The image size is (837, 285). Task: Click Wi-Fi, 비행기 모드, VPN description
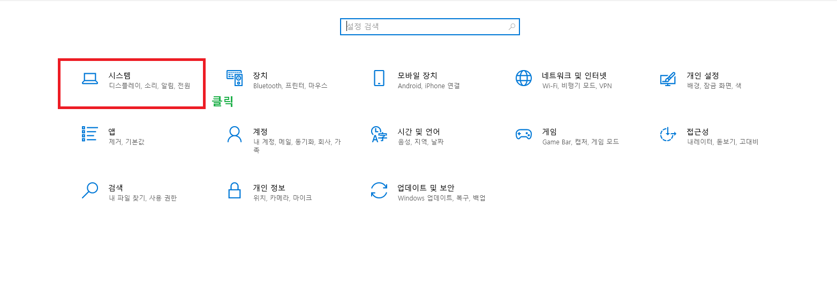[x=577, y=86]
